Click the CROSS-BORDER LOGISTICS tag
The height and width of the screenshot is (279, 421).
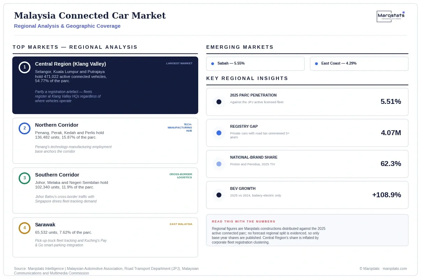(181, 176)
